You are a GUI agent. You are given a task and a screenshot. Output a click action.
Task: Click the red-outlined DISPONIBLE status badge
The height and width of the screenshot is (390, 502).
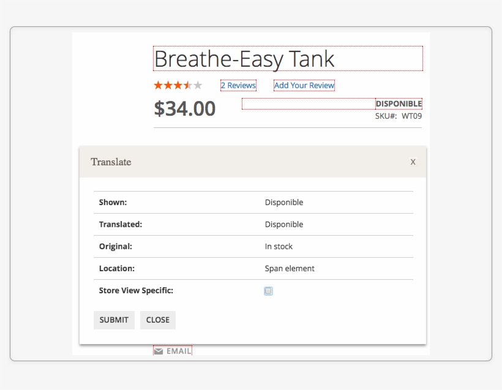point(398,103)
